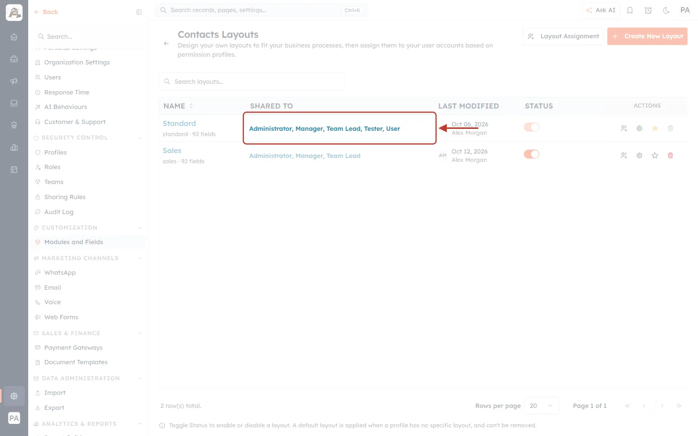Delete the Sales layout with trash icon
The height and width of the screenshot is (436, 698).
(x=670, y=156)
